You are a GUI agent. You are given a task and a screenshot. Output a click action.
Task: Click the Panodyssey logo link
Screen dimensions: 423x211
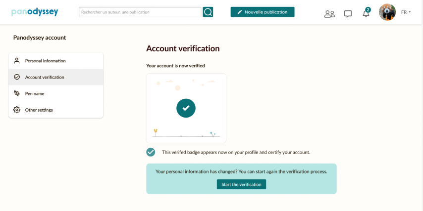click(x=35, y=11)
